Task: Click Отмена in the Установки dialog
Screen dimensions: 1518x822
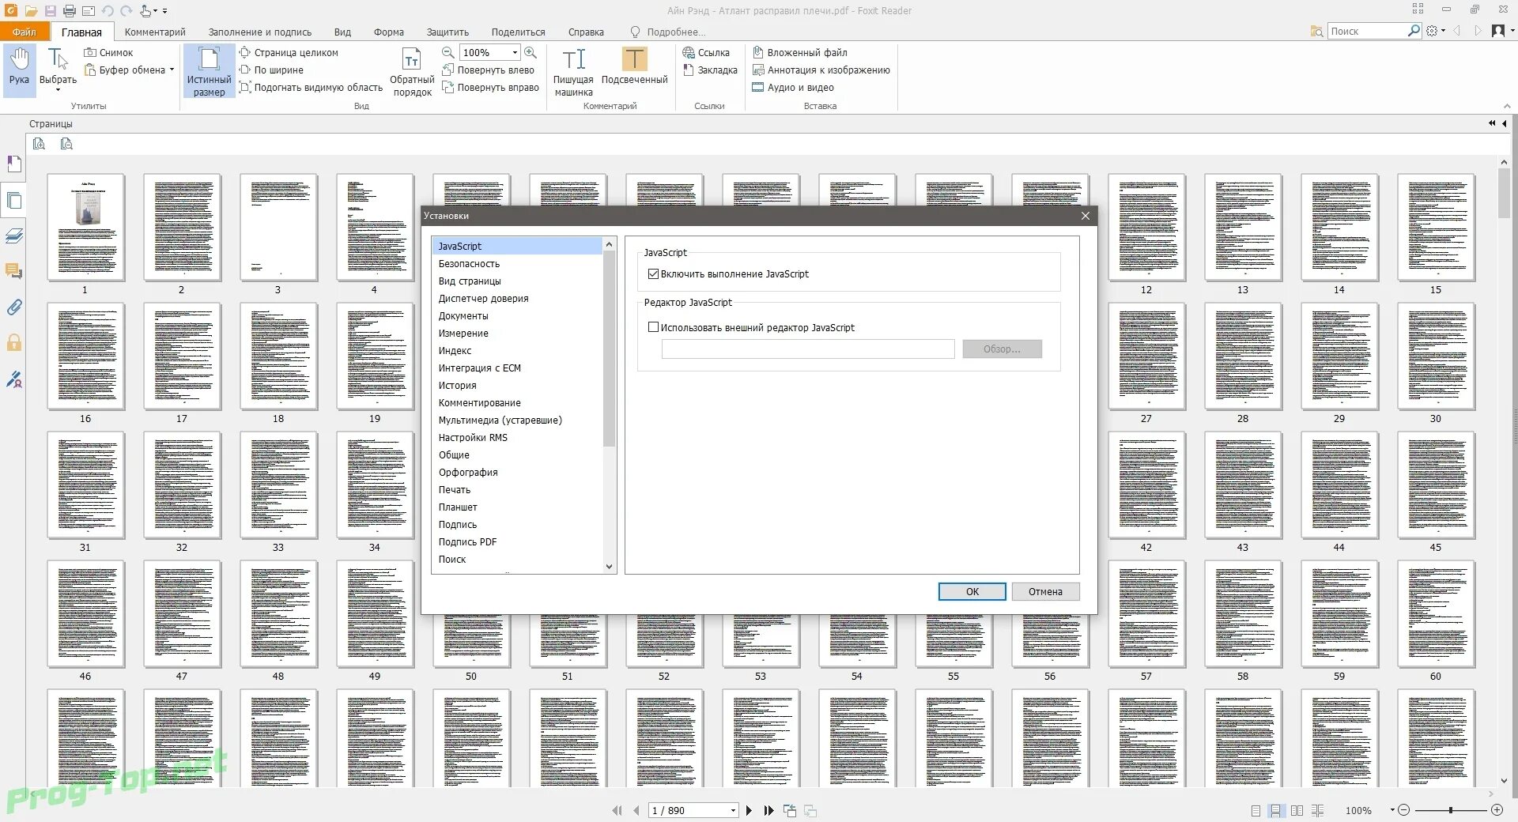Action: pos(1045,591)
